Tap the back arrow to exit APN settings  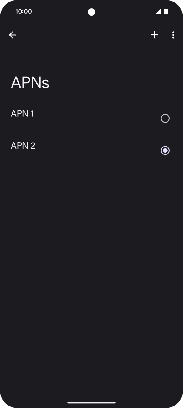click(x=12, y=35)
